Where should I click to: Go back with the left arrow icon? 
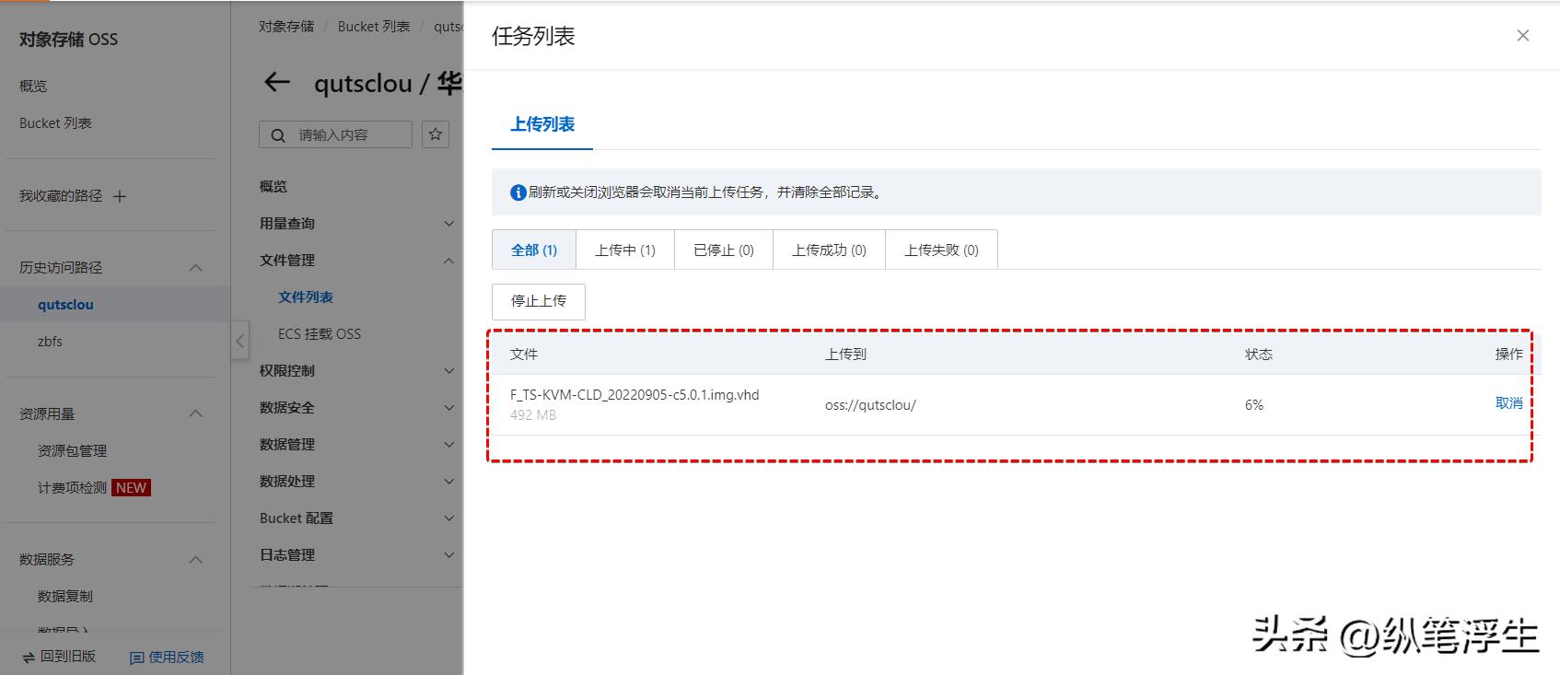pyautogui.click(x=277, y=83)
